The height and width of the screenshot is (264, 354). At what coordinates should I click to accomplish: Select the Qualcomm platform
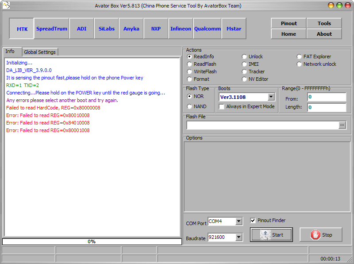[x=207, y=29]
